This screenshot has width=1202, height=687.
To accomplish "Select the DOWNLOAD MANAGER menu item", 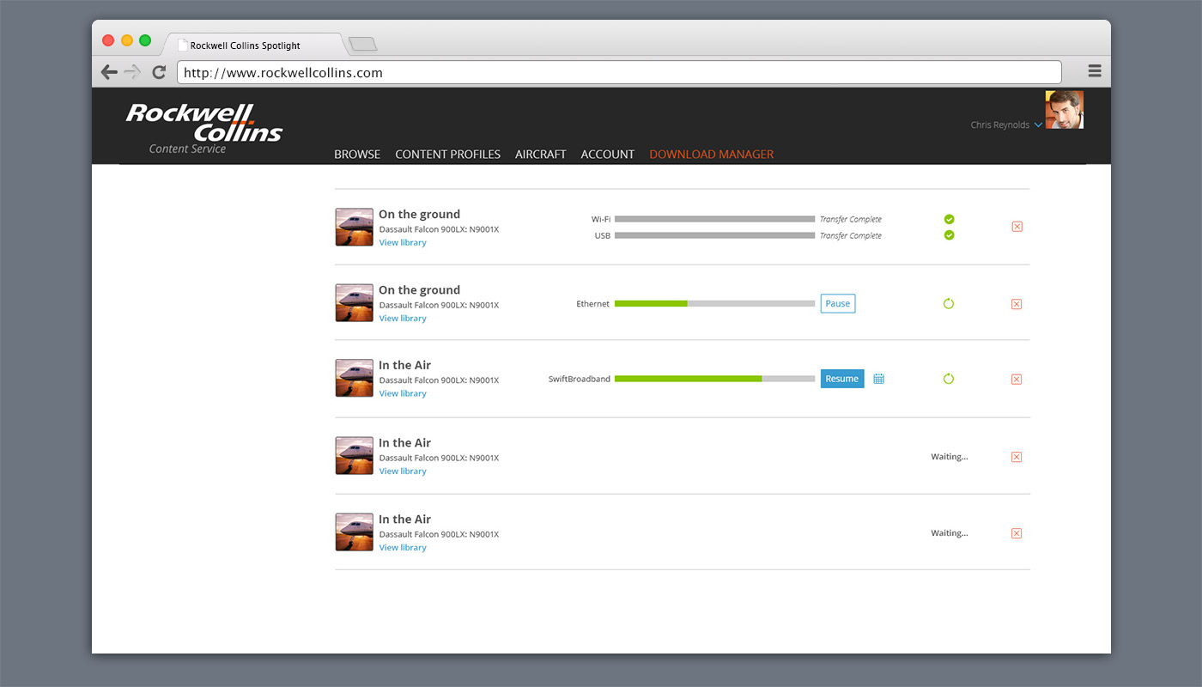I will [x=712, y=155].
